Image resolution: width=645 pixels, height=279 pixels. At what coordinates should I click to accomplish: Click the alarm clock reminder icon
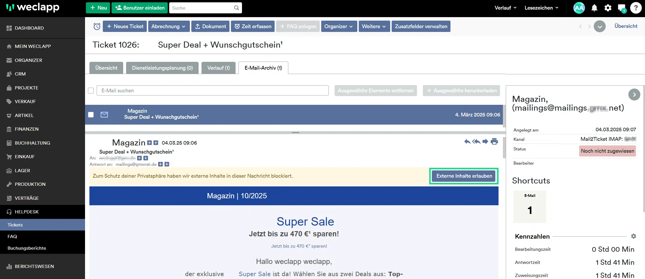pyautogui.click(x=97, y=26)
